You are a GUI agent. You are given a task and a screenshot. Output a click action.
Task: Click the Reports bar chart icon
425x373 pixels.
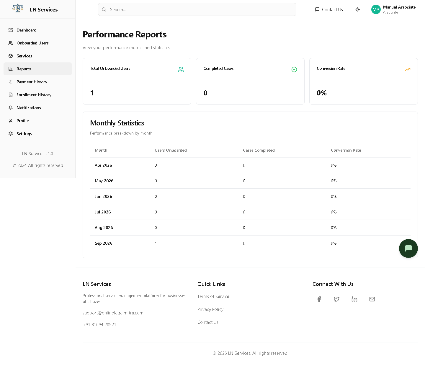click(11, 69)
